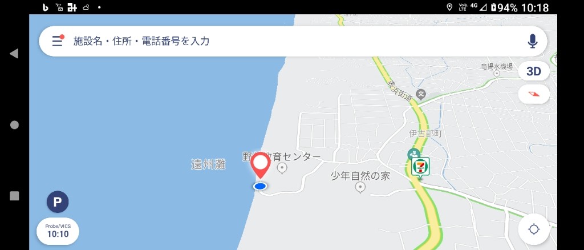Select the red destination pin marker
Image resolution: width=584 pixels, height=250 pixels.
[260, 166]
